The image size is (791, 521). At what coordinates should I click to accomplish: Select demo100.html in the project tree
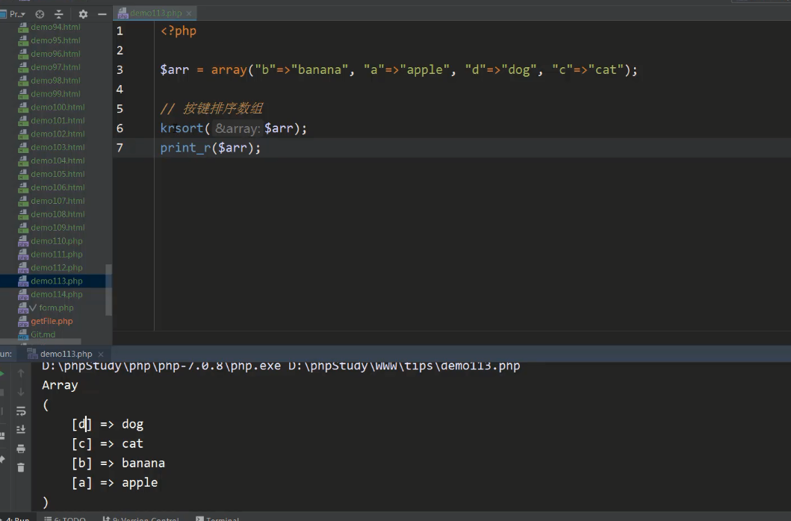(x=58, y=107)
